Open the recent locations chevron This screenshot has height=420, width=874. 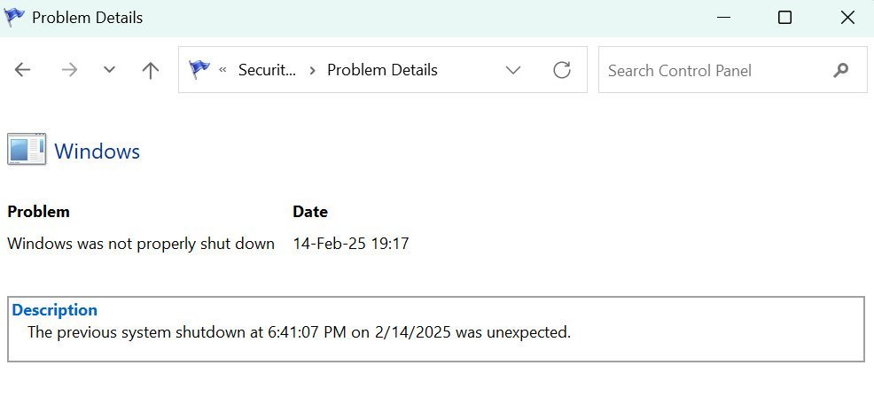109,70
